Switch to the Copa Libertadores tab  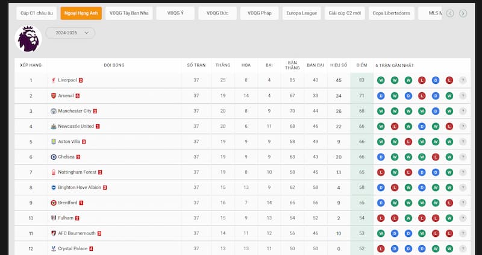coord(391,13)
